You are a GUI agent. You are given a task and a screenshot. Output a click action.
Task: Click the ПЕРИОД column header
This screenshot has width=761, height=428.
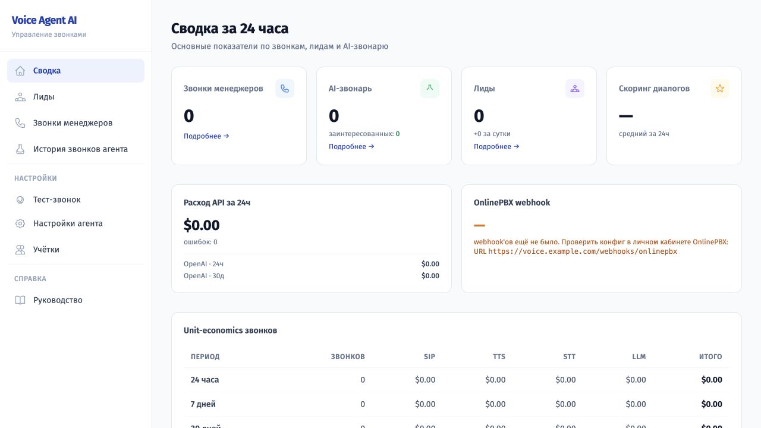pos(205,357)
